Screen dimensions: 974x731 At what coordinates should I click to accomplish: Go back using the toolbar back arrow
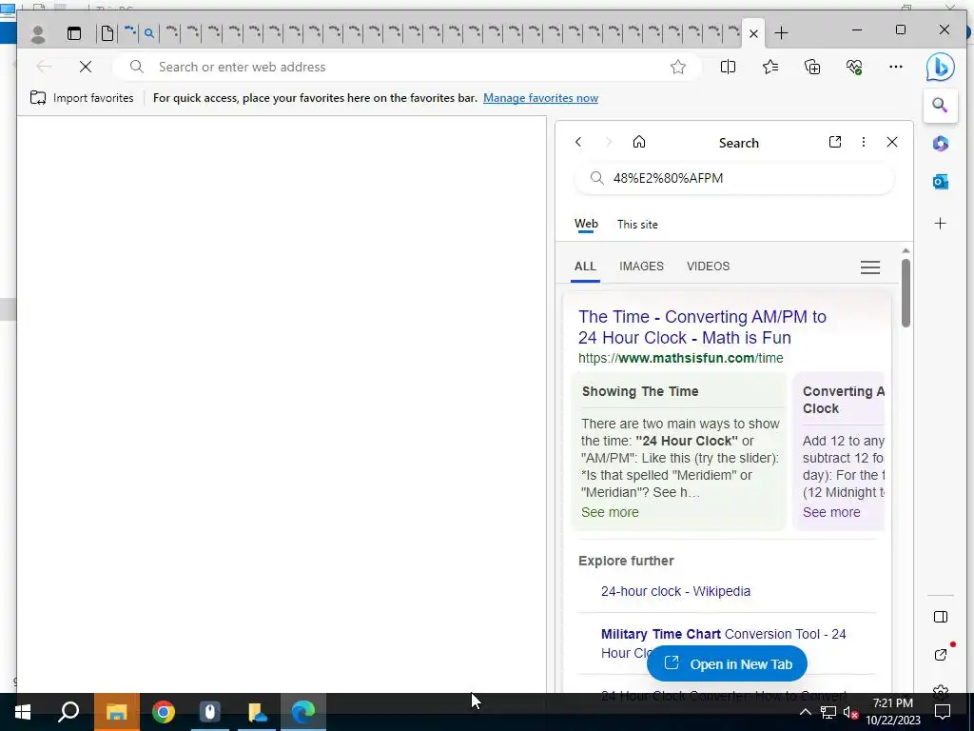click(x=44, y=67)
